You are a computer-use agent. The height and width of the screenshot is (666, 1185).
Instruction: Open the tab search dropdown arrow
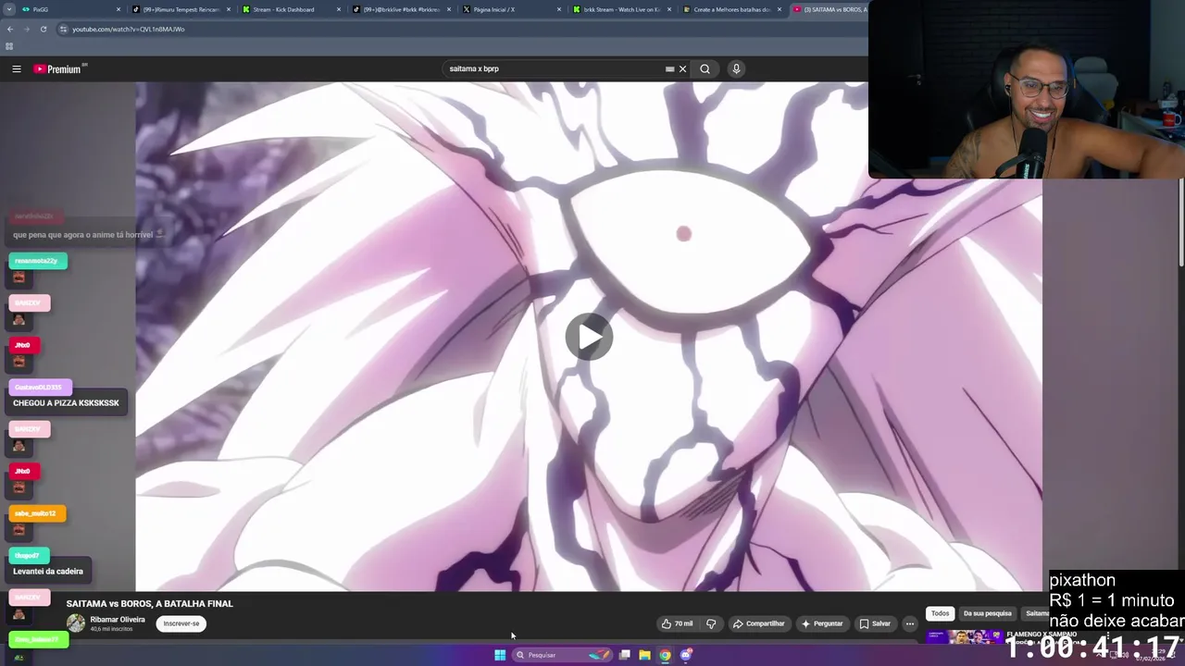pyautogui.click(x=8, y=9)
